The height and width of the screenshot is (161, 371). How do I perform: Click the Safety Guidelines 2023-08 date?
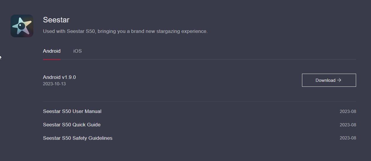pos(348,138)
